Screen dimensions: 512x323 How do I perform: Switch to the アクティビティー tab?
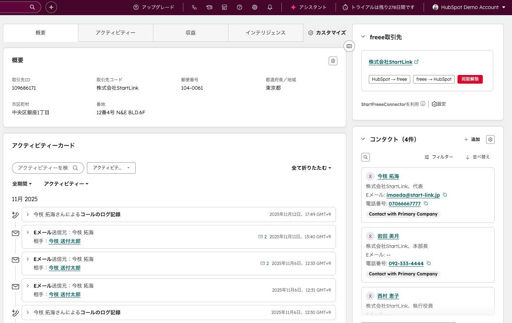(x=115, y=33)
